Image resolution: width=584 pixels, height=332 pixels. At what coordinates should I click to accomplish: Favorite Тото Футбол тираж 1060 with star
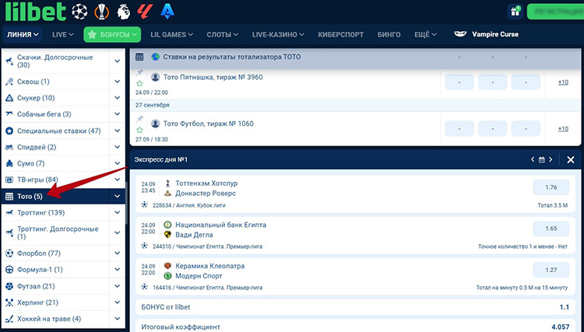point(139,129)
